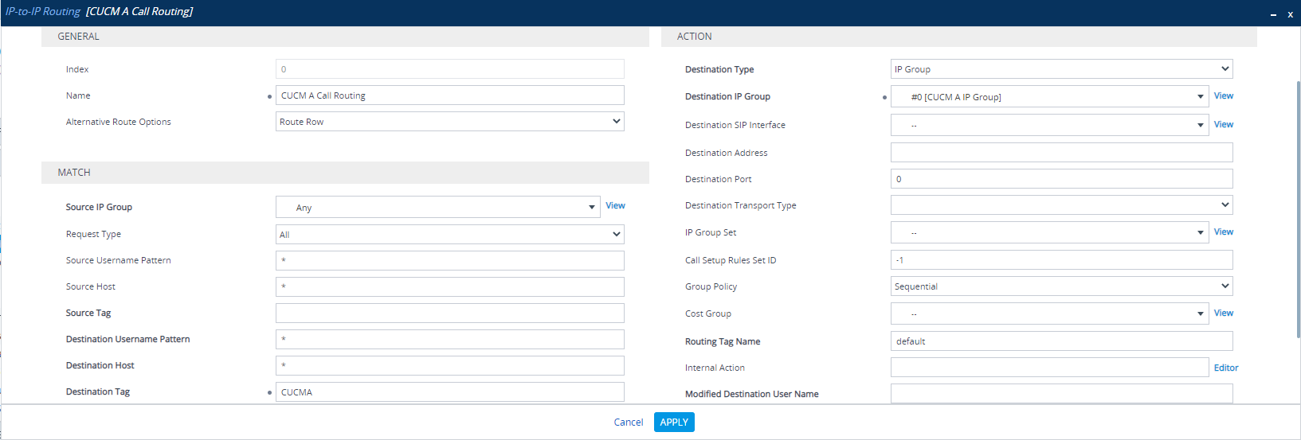Click the Modified Destination User Name field
1301x440 pixels.
tap(1061, 394)
